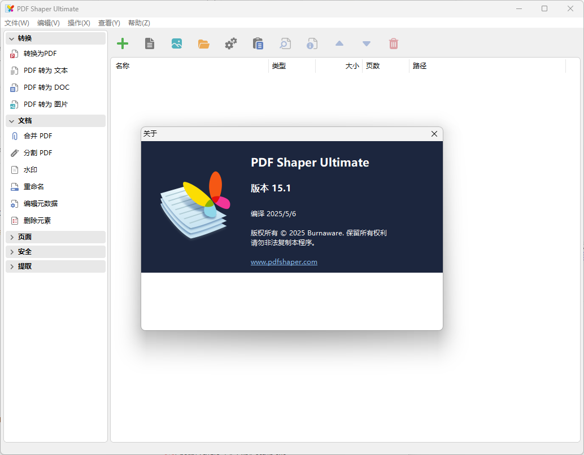Sort by 名称 column header
Image resolution: width=584 pixels, height=455 pixels.
coord(190,66)
